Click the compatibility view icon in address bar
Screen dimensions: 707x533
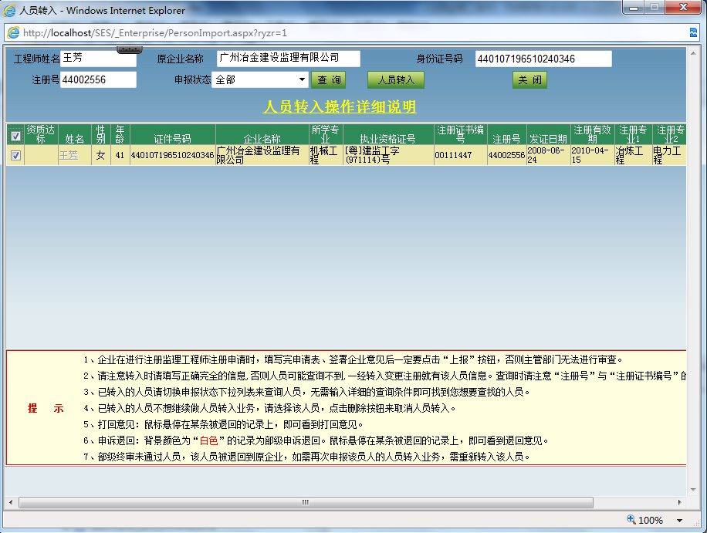693,33
